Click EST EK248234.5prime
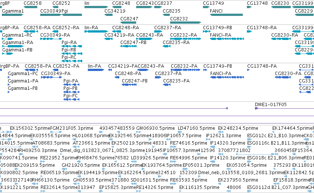This screenshot has width=314, height=193. [x=238, y=128]
